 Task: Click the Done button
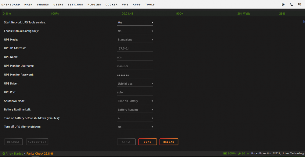click(x=147, y=142)
